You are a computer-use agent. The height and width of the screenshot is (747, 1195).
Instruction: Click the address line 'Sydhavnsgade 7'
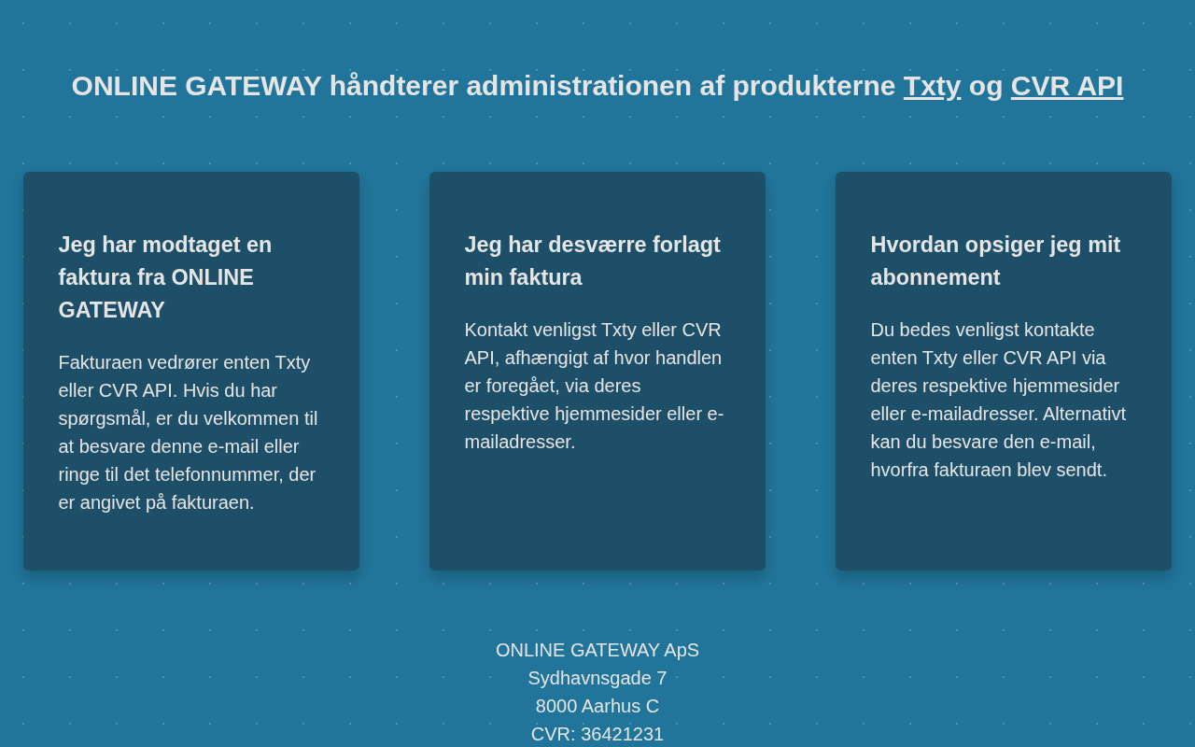[597, 678]
